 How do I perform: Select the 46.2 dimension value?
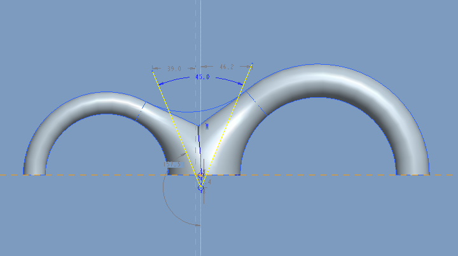click(x=226, y=67)
